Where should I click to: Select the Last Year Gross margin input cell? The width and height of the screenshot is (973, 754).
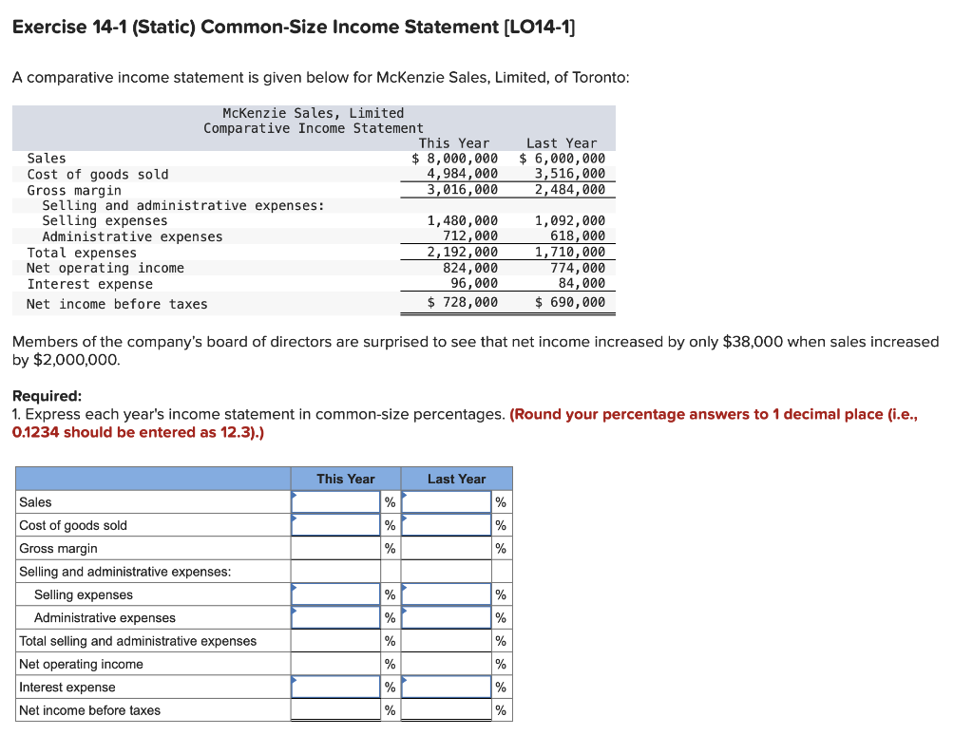point(446,548)
